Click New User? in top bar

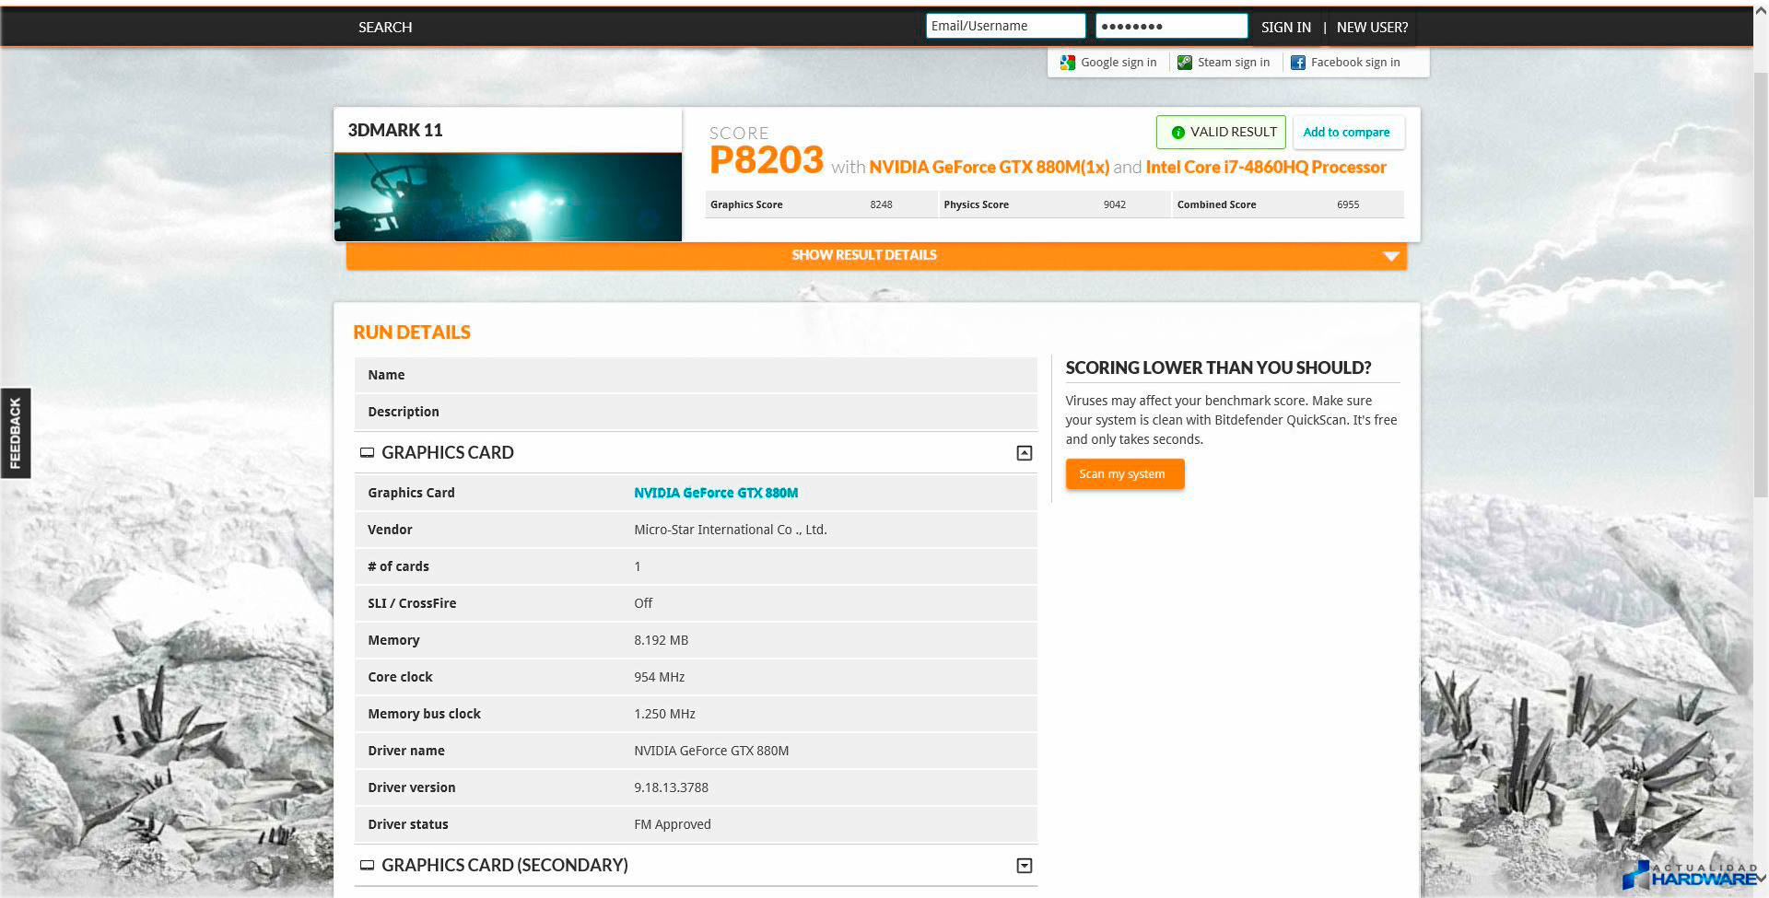pyautogui.click(x=1372, y=28)
